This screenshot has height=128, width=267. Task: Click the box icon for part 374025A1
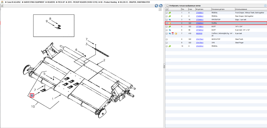click(x=170, y=23)
